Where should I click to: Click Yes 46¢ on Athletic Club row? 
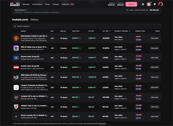139,105
